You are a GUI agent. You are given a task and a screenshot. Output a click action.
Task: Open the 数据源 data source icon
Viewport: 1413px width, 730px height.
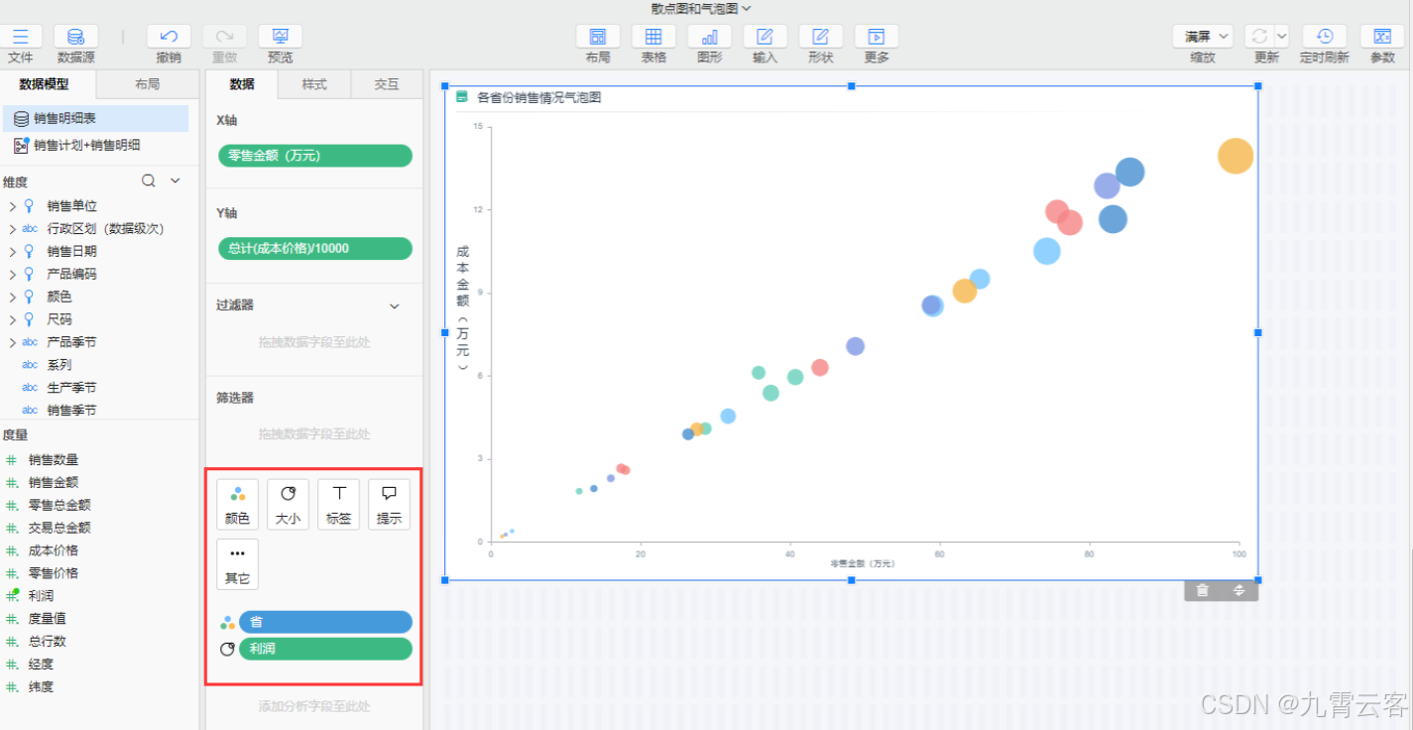75,37
